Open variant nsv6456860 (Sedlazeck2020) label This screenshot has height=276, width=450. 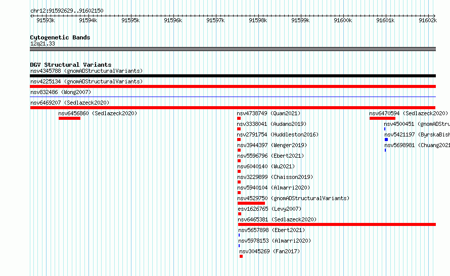coord(98,113)
